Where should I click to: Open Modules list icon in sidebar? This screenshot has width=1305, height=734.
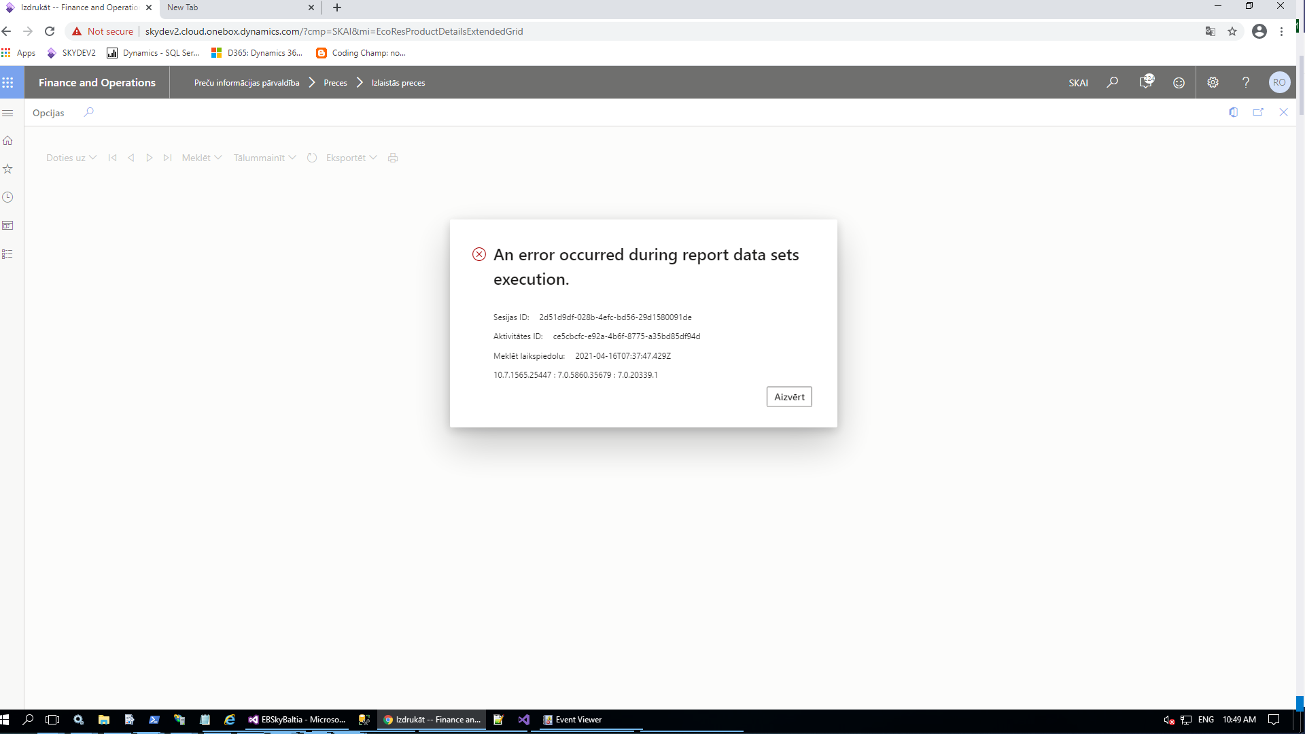[x=8, y=254]
